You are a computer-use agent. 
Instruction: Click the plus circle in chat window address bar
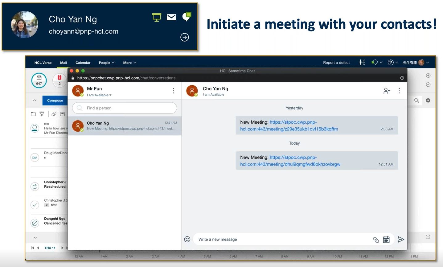[402, 78]
